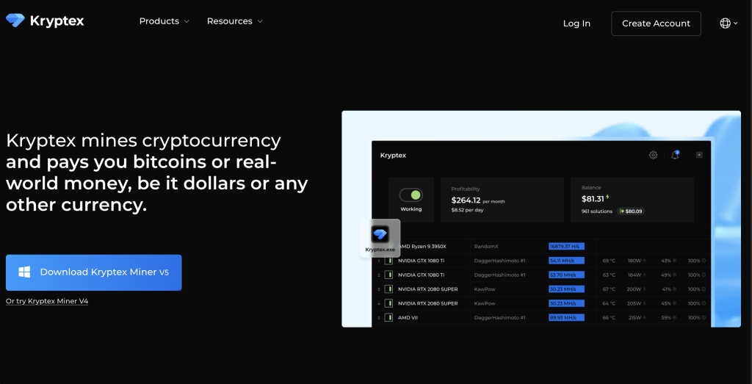Click the Kryptex wordmark in the header
Screen dimensions: 752x384
pos(57,21)
